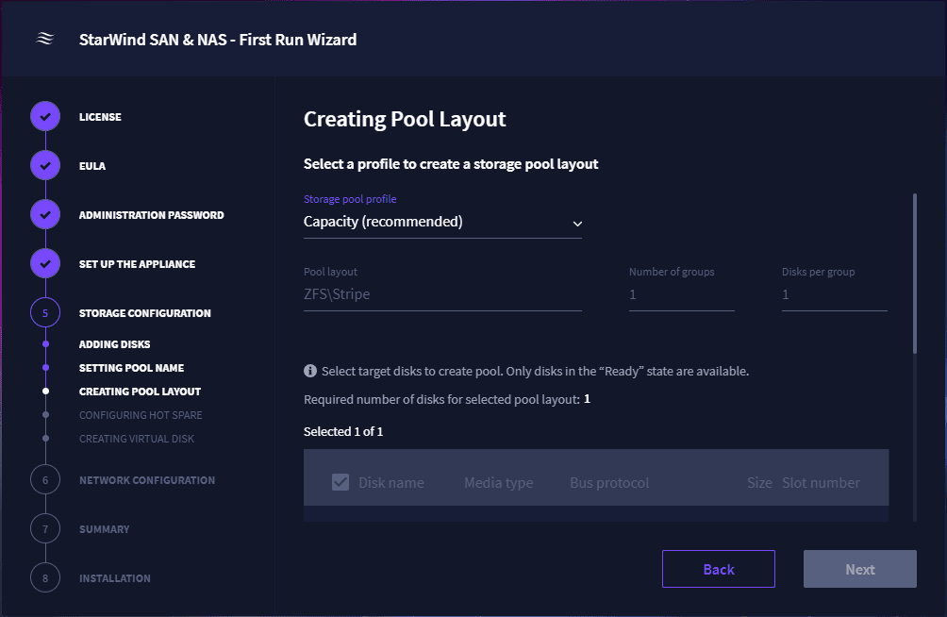Click the StarWind wave logo icon
Image resolution: width=947 pixels, height=617 pixels.
point(45,40)
